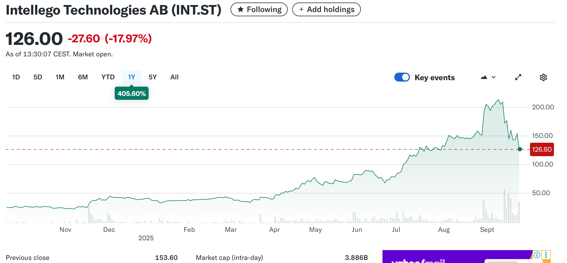Image resolution: width=567 pixels, height=263 pixels.
Task: Click the (-17.97%) percent change text
Action: (128, 39)
